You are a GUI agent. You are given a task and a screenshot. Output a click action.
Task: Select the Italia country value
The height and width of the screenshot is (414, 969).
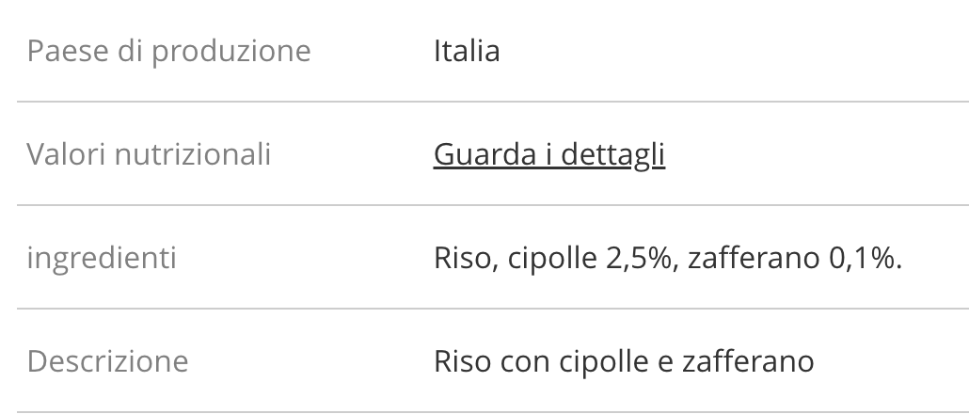point(467,51)
